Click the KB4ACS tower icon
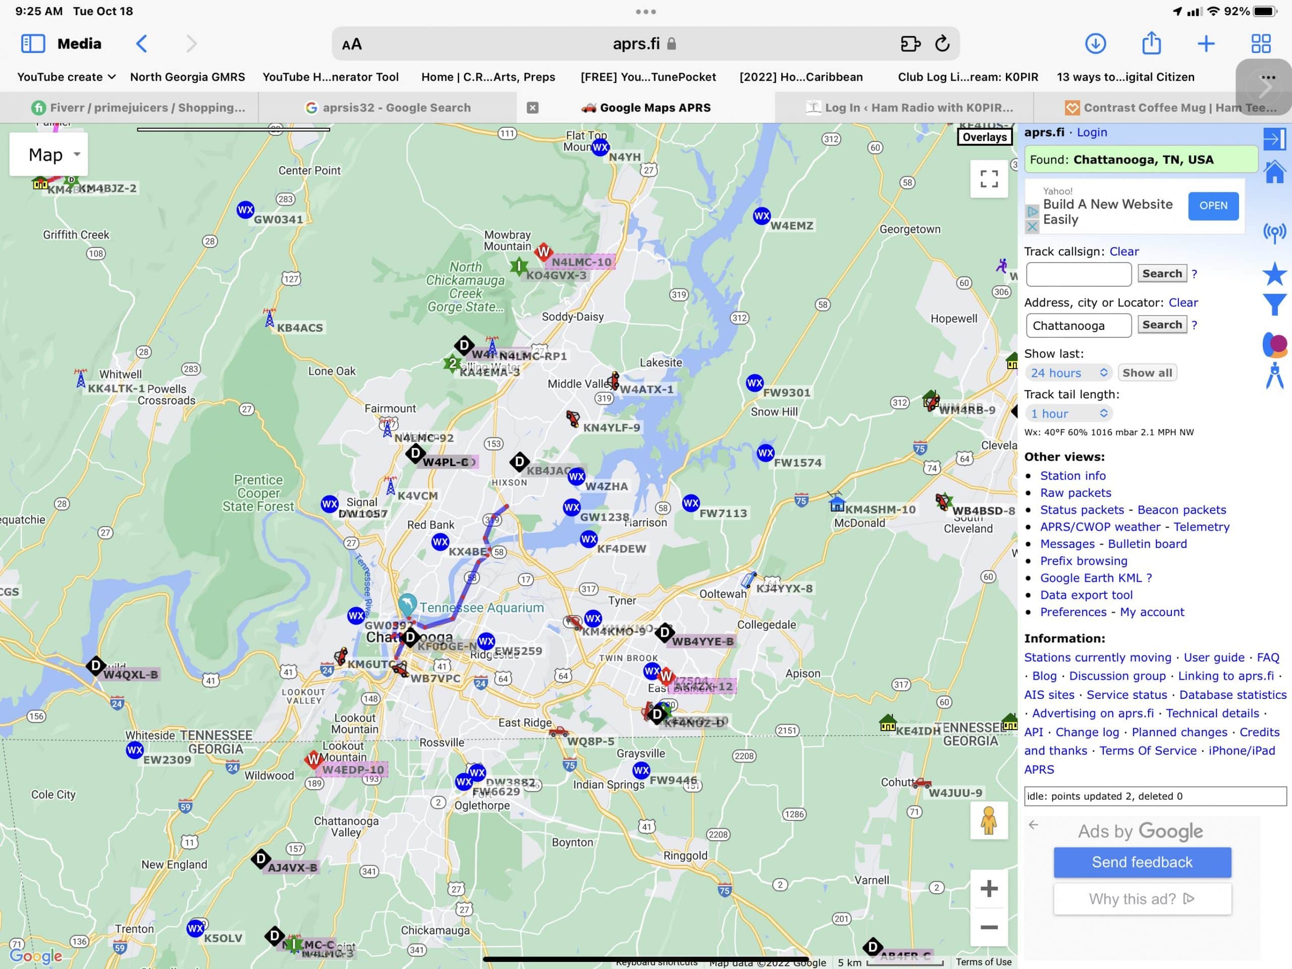Viewport: 1292px width, 969px height. 270,317
